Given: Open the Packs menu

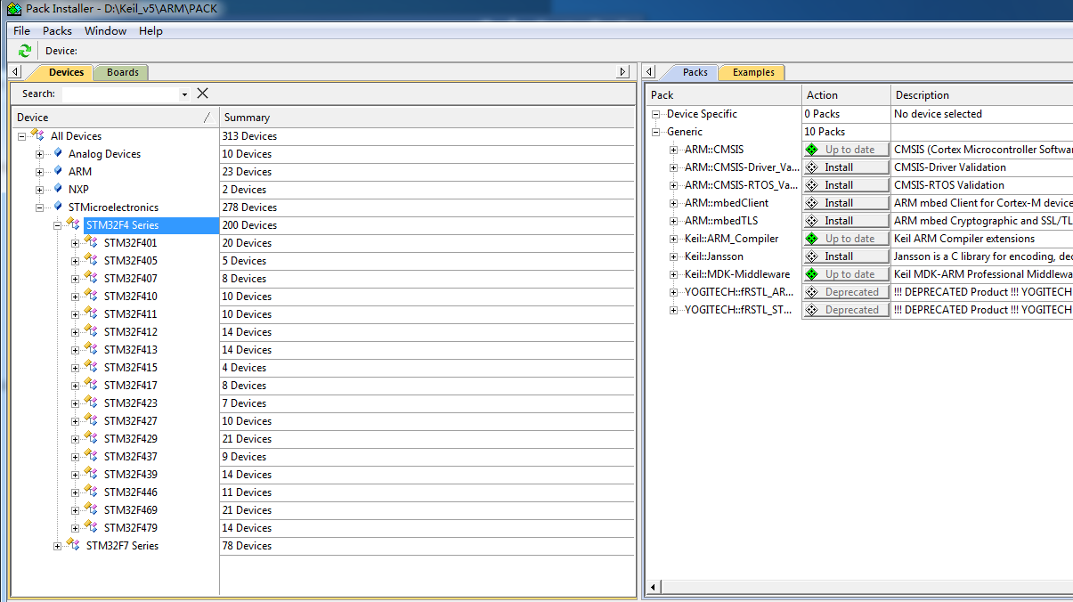Looking at the screenshot, I should coord(57,30).
